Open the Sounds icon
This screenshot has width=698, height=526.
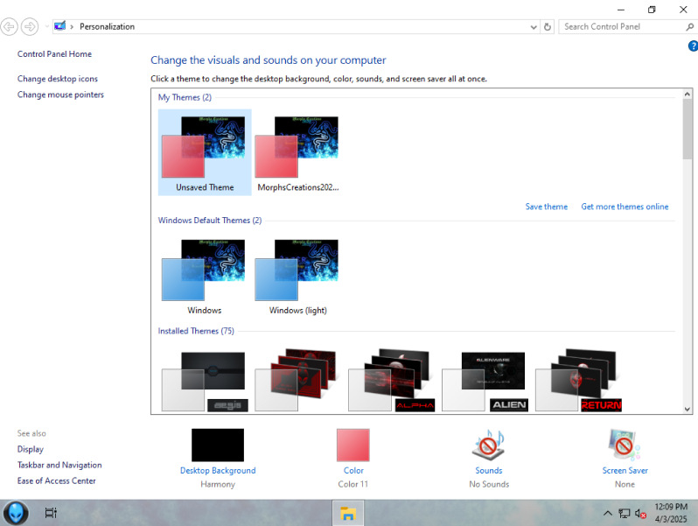coord(489,445)
